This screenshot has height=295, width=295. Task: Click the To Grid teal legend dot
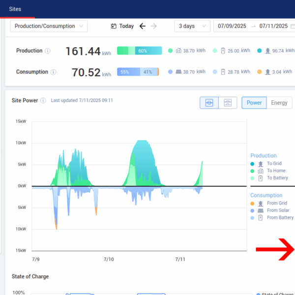252,164
